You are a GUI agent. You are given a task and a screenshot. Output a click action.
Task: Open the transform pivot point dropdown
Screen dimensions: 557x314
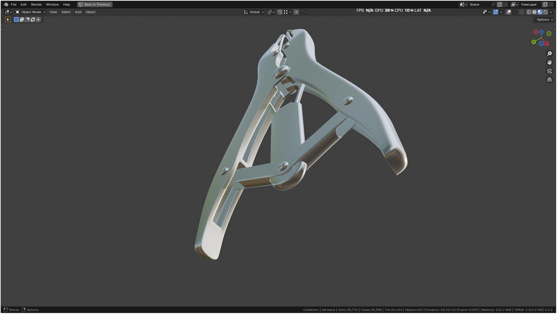271,12
